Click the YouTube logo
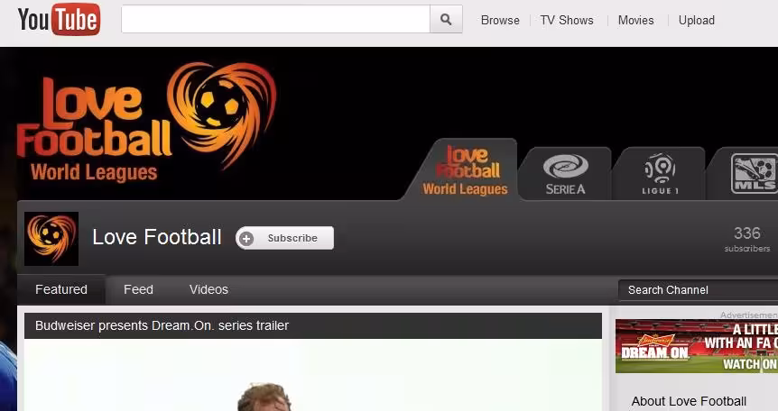The image size is (778, 411). click(x=59, y=20)
